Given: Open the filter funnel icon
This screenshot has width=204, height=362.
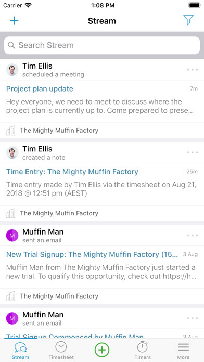Looking at the screenshot, I should click(188, 21).
